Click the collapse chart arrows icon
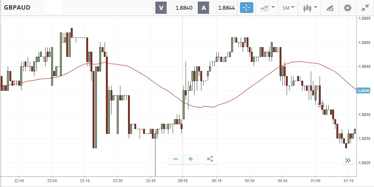This screenshot has width=374, height=187. [x=365, y=8]
